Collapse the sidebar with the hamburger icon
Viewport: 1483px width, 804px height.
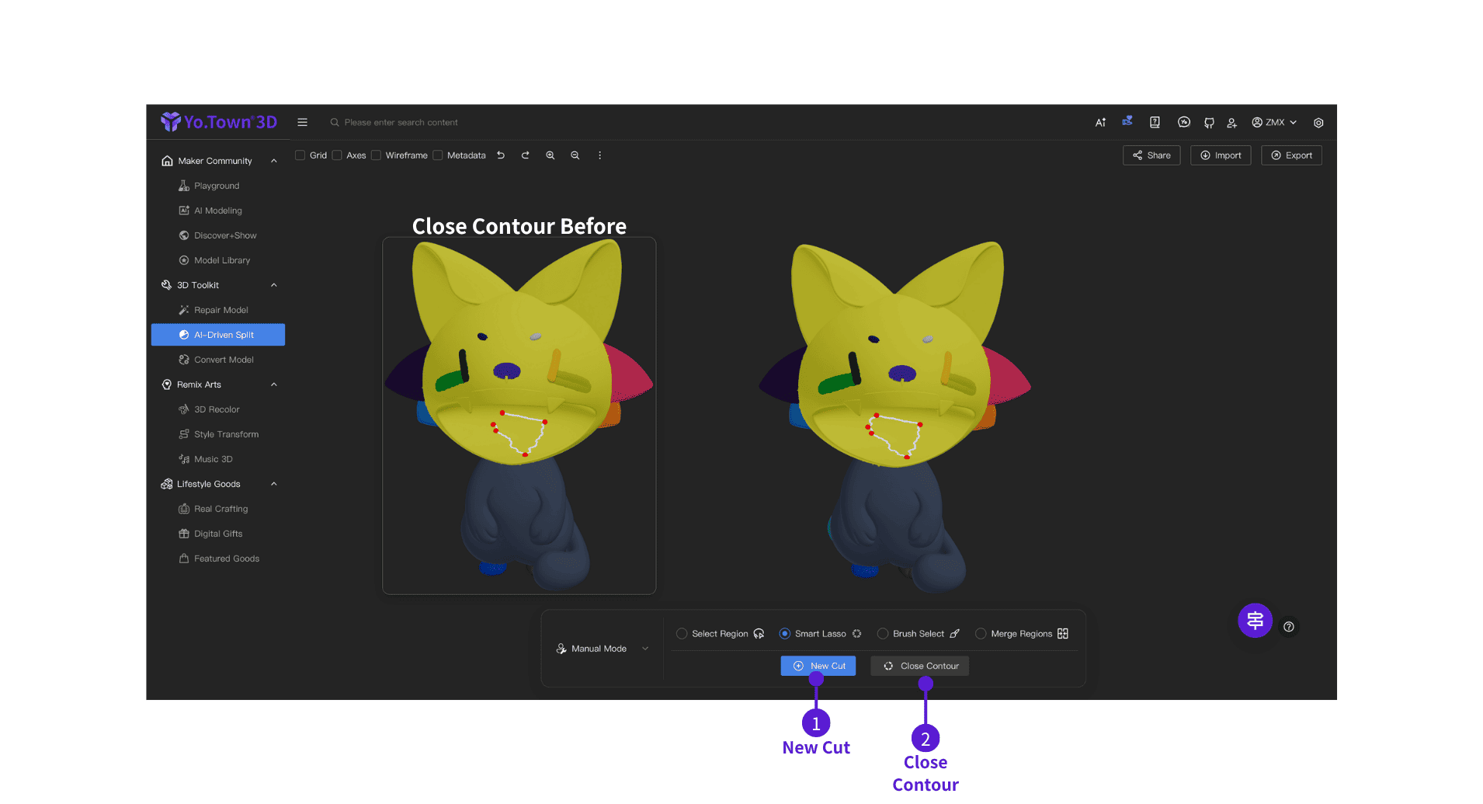point(303,122)
